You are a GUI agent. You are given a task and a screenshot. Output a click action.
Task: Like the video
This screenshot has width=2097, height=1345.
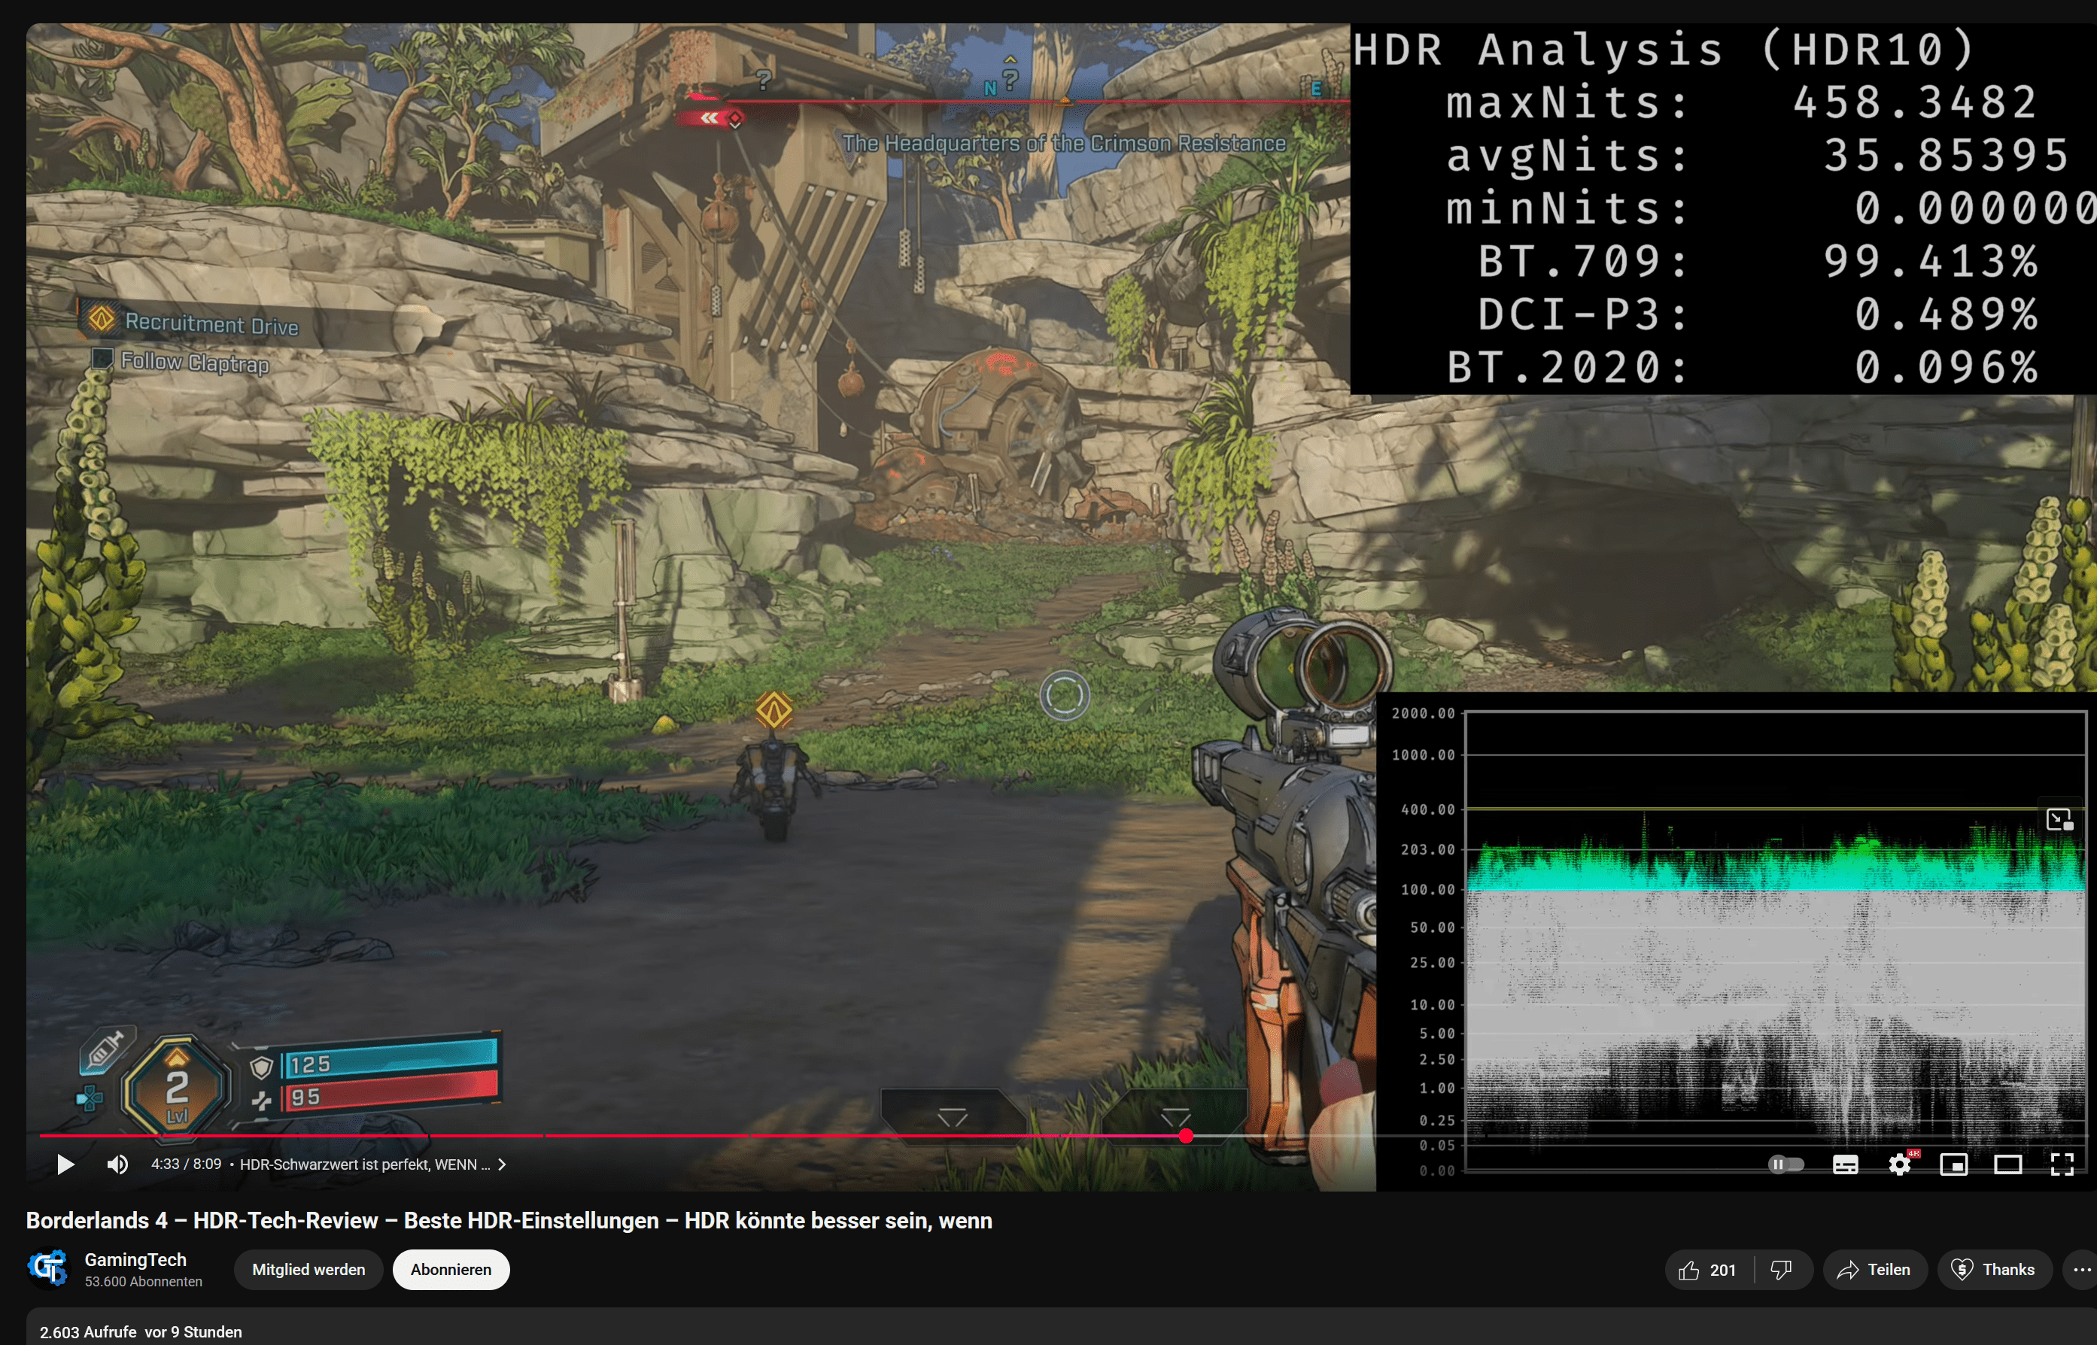tap(1708, 1270)
